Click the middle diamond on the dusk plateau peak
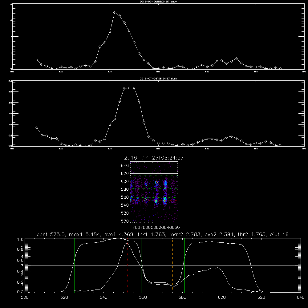Image resolution: width=308 pixels, height=308 pixels. tap(129, 88)
